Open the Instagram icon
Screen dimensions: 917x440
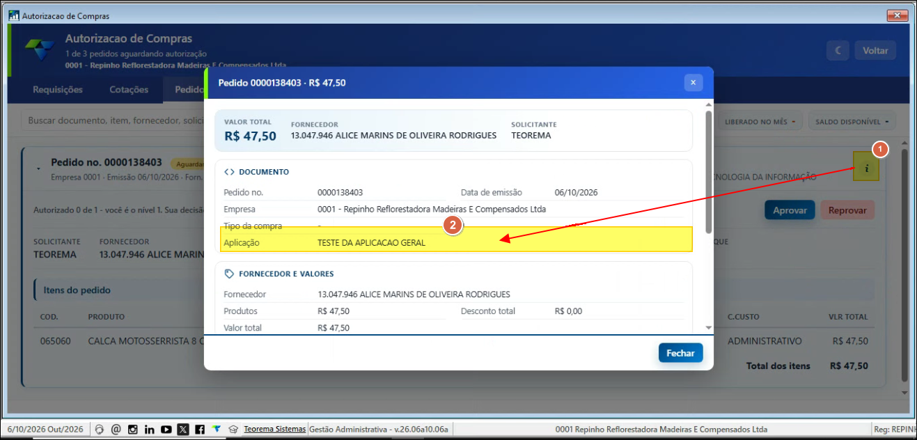(132, 430)
